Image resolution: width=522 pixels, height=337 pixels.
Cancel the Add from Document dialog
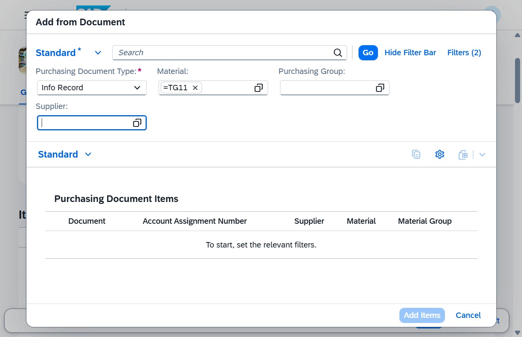[468, 315]
